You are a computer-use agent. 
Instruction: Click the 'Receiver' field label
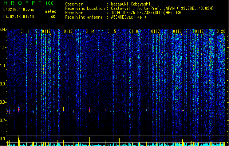[x=74, y=13]
